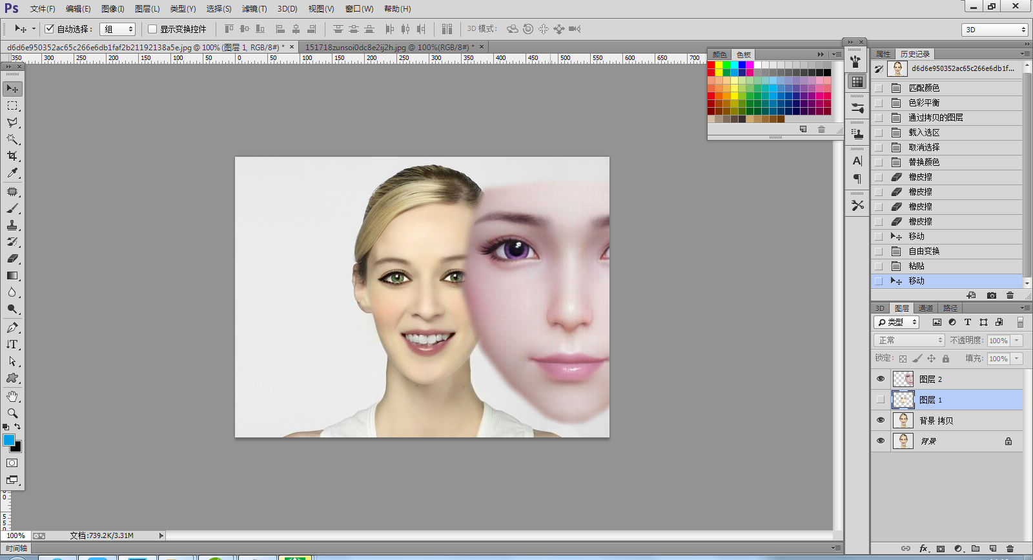
Task: Switch to the 通道 tab
Action: point(926,308)
